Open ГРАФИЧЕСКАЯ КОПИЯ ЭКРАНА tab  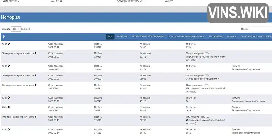tap(256, 37)
